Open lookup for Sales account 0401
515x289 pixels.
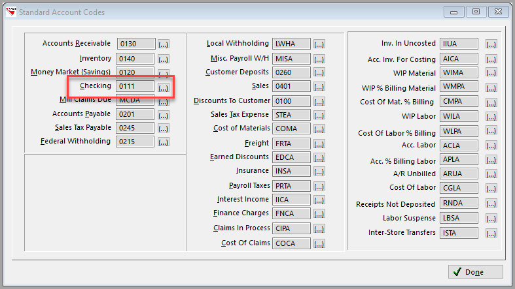[319, 87]
